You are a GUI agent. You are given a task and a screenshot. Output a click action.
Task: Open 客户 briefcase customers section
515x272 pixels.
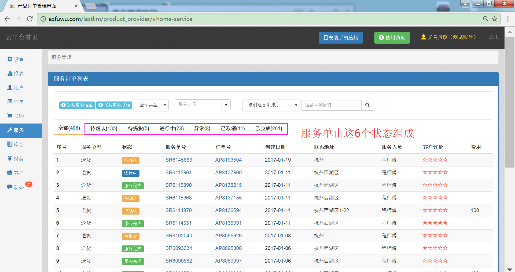point(16,173)
